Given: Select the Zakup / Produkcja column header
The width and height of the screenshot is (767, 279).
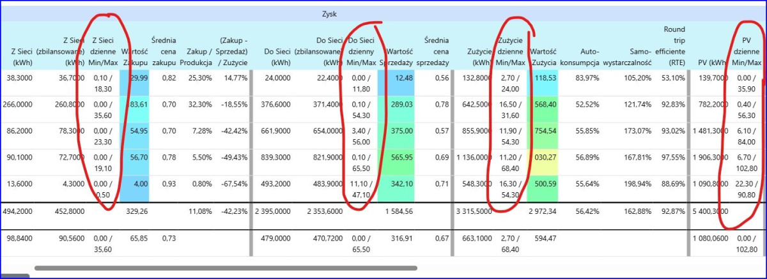Looking at the screenshot, I should 195,57.
